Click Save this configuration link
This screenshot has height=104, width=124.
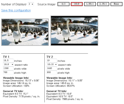coord(16,10)
